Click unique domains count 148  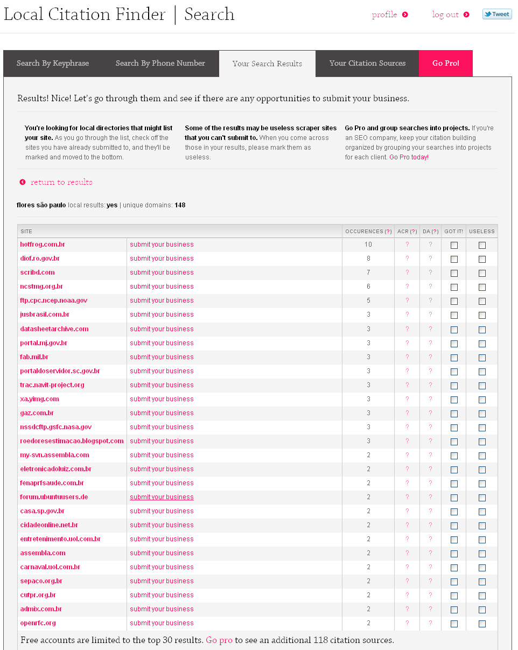click(x=180, y=205)
